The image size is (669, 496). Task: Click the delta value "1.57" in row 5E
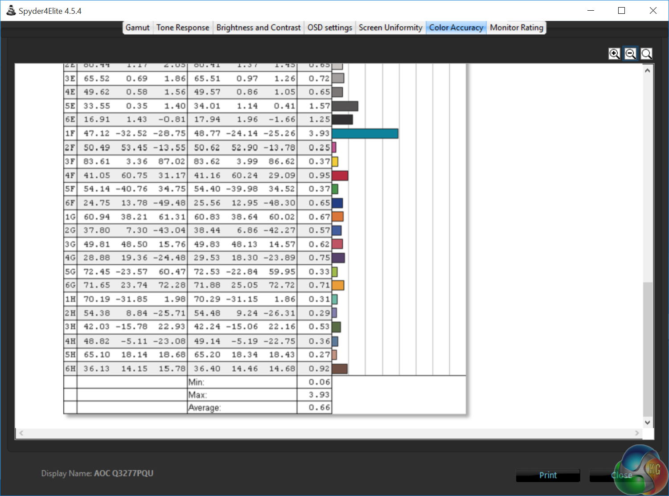click(319, 106)
